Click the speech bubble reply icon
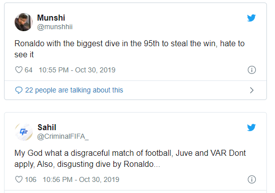The height and width of the screenshot is (193, 275). point(19,90)
